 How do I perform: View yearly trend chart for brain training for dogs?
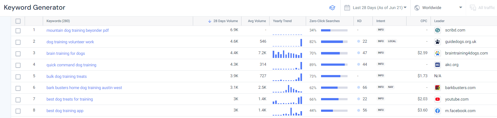pyautogui.click(x=287, y=54)
